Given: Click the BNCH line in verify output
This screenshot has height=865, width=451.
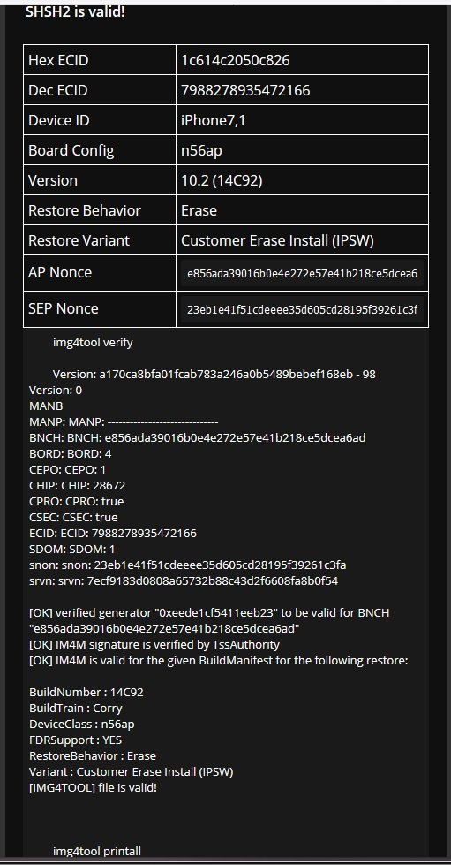Looking at the screenshot, I should [x=198, y=438].
